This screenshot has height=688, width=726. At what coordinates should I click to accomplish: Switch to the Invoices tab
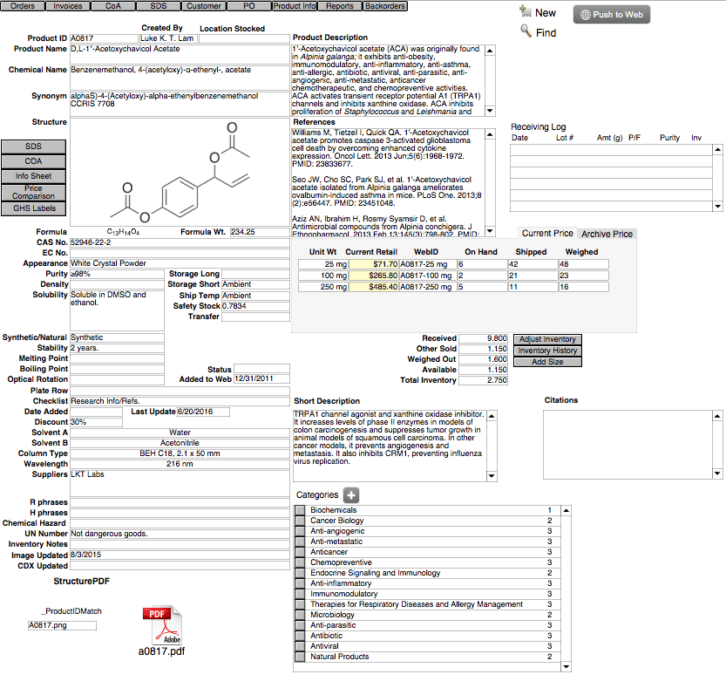[x=68, y=6]
